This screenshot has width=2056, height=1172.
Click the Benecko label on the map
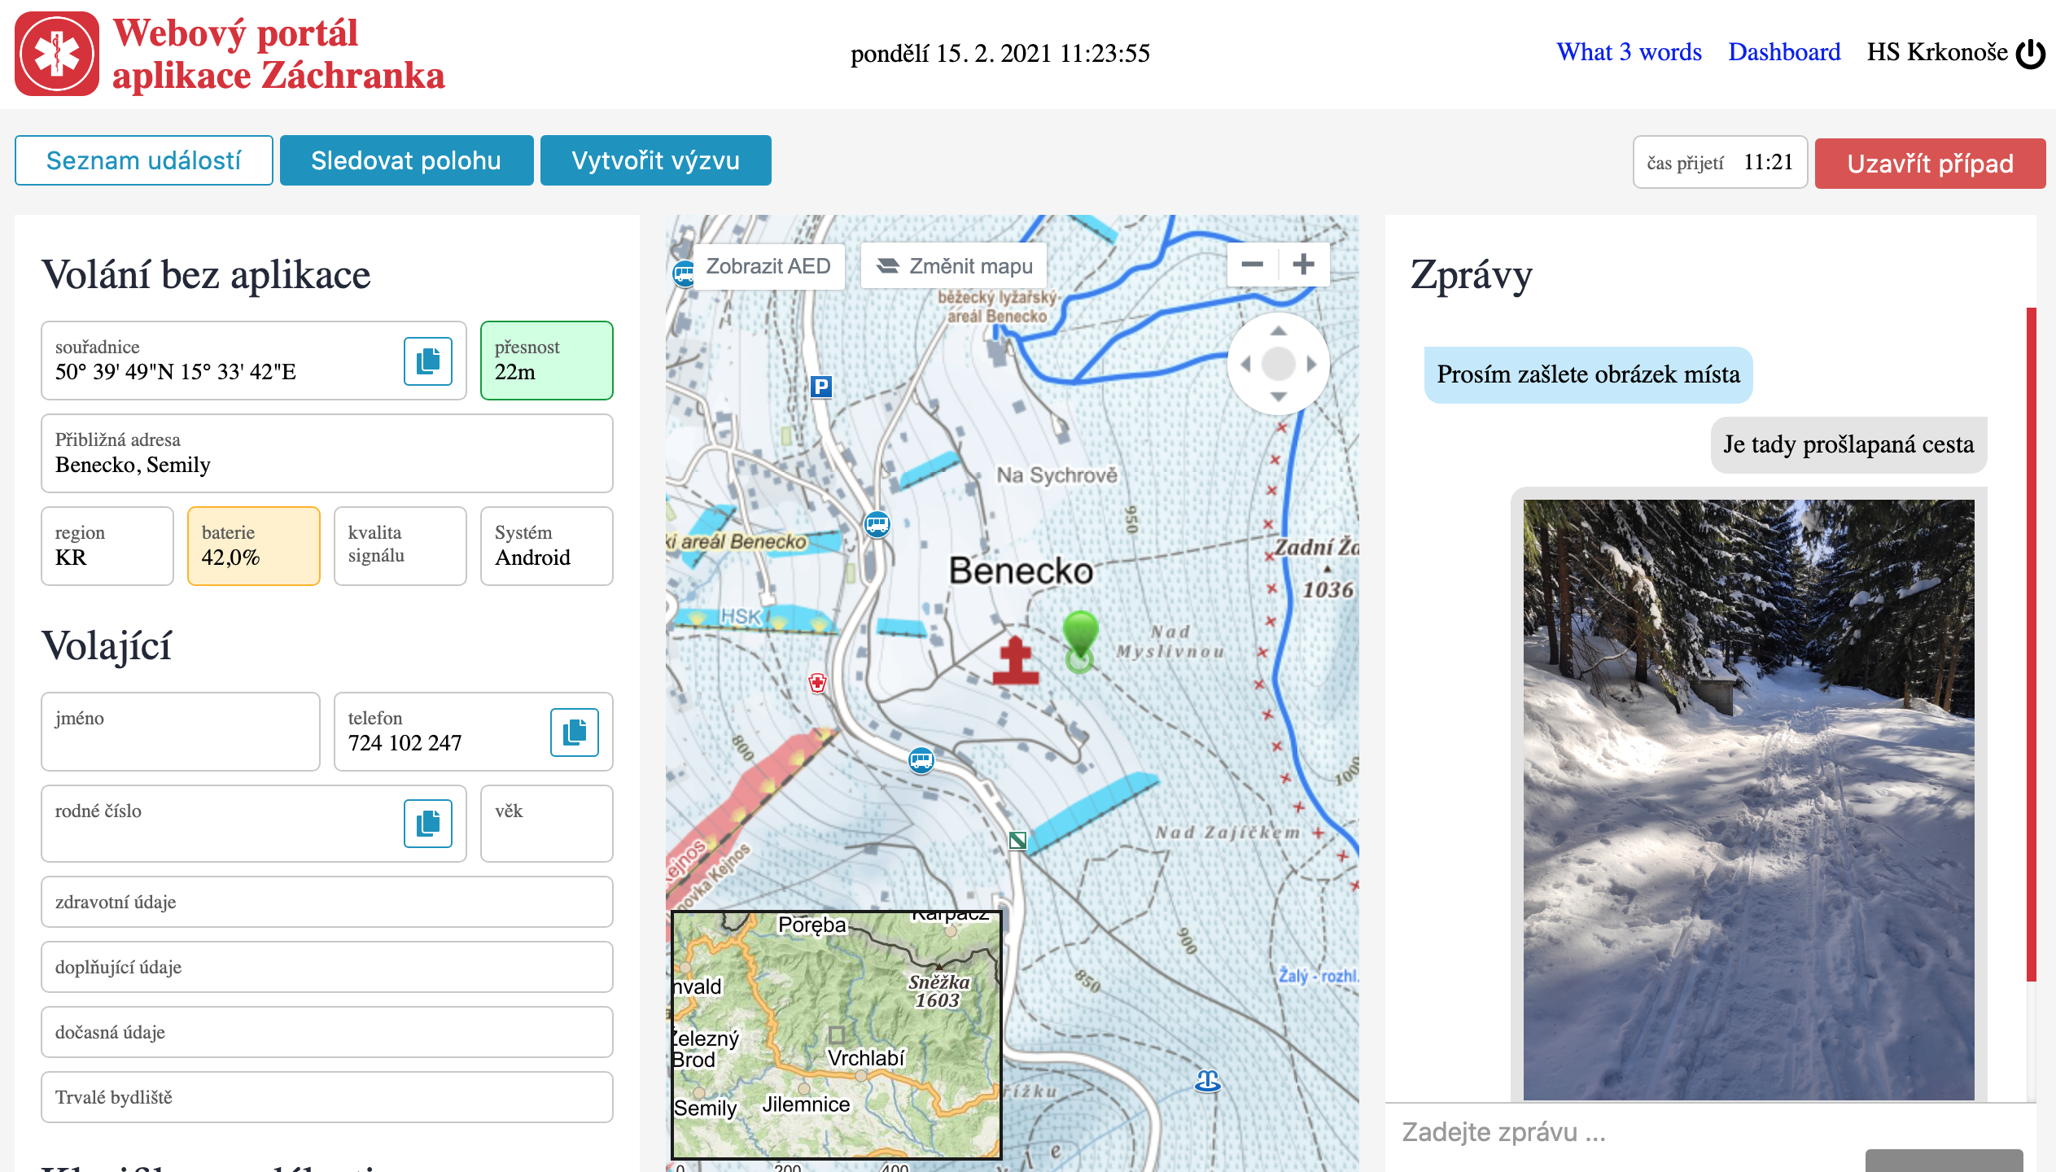coord(1021,571)
